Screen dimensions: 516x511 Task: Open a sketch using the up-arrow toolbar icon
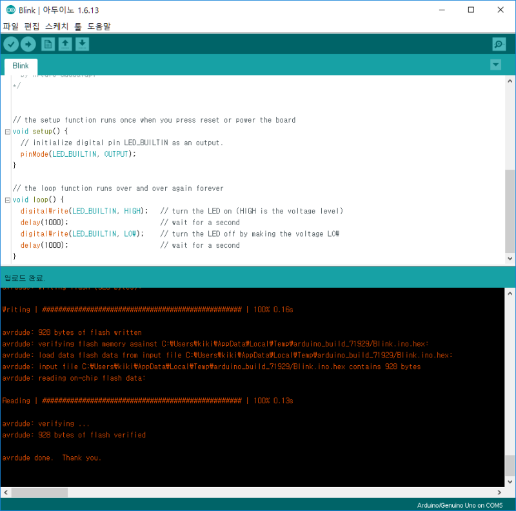64,44
